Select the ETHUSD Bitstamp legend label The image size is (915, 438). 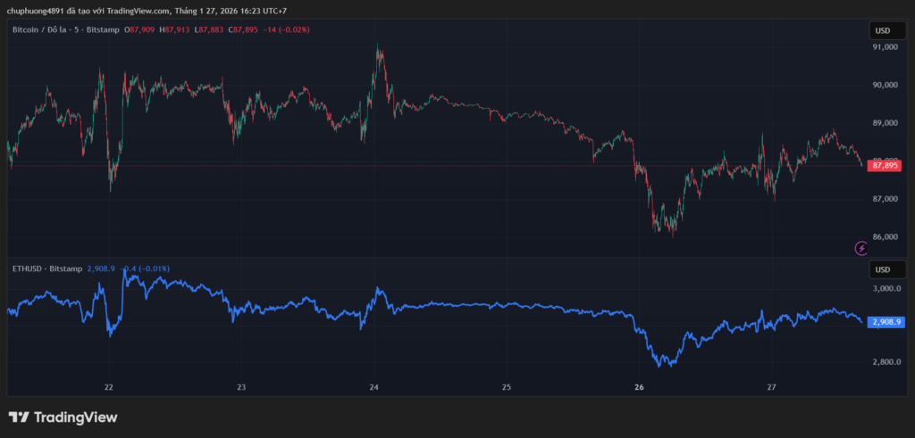(46, 269)
